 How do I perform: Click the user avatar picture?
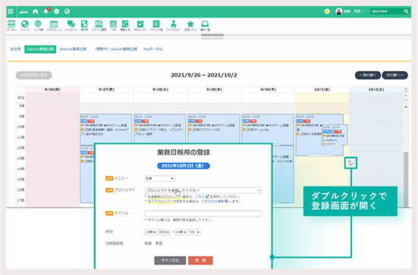339,11
